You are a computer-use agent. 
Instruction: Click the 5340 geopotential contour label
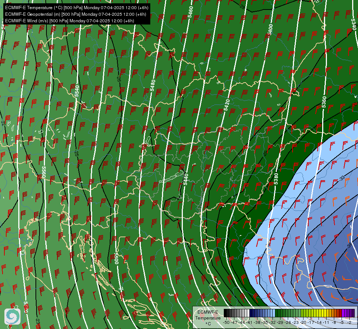click(354, 24)
